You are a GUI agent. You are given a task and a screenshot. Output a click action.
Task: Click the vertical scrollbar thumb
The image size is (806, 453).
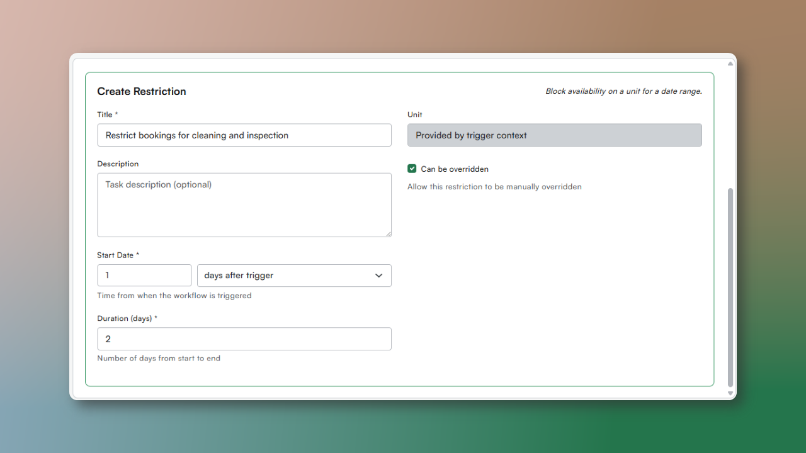click(730, 286)
